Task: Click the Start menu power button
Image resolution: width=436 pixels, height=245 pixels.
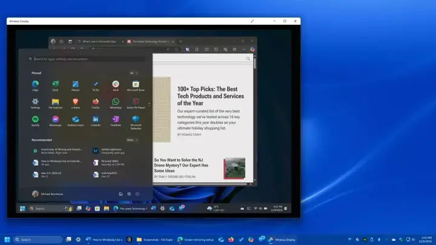Action: [137, 194]
